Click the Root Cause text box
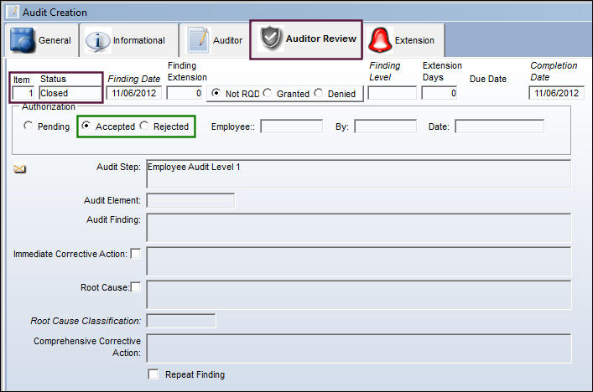 (358, 295)
